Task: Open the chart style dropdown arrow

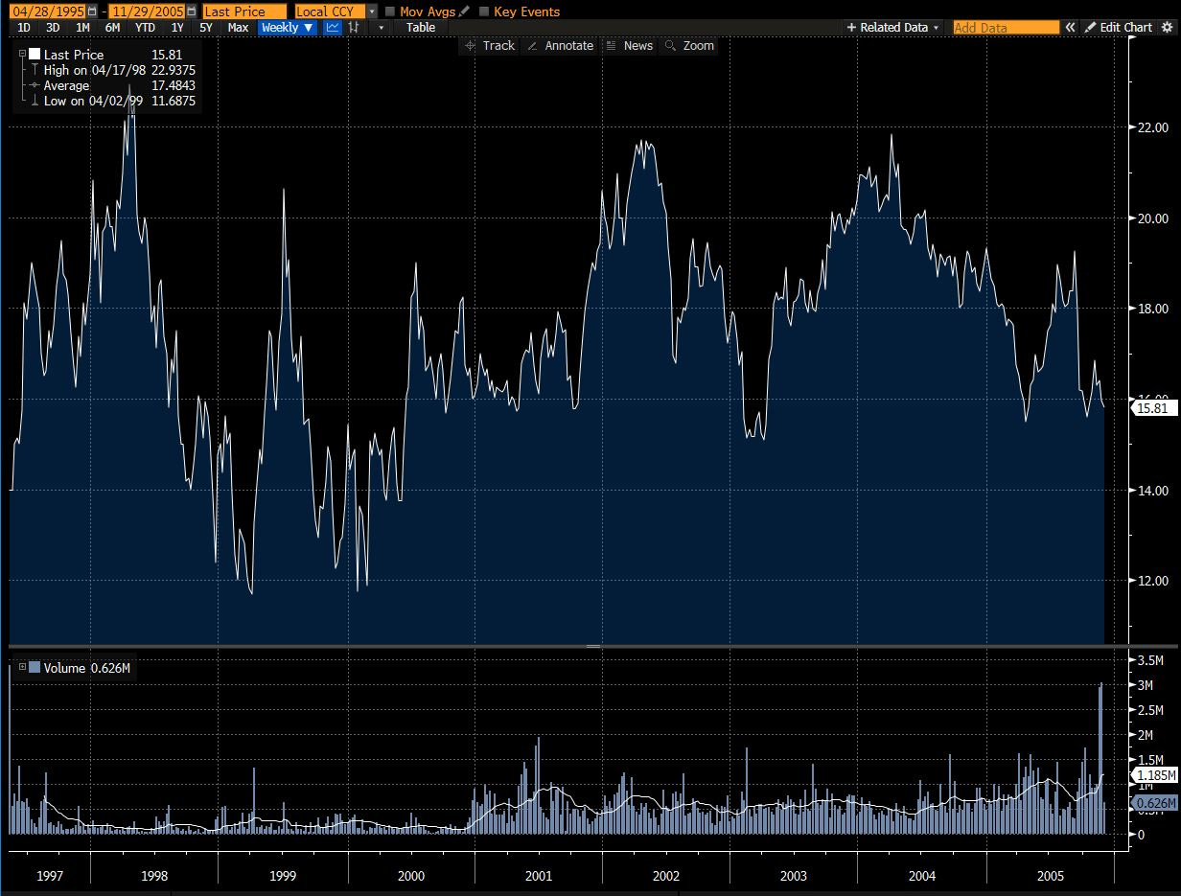Action: pos(381,28)
